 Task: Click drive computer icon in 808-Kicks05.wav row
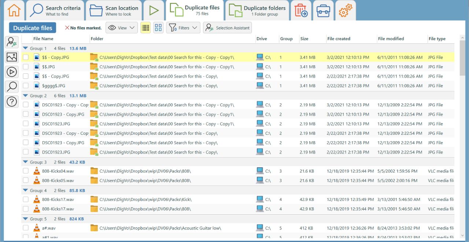click(260, 180)
